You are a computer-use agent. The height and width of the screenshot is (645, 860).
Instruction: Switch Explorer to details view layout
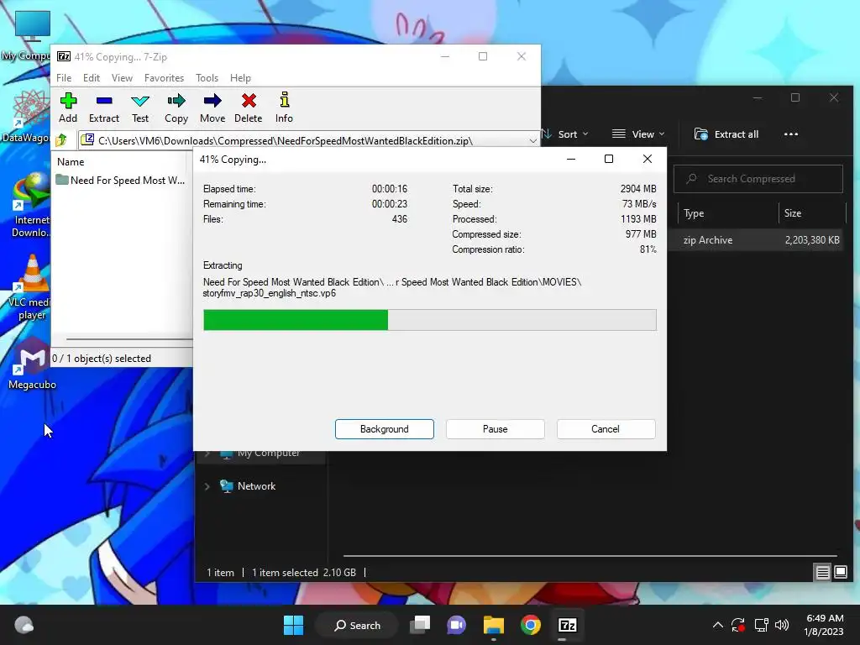823,573
